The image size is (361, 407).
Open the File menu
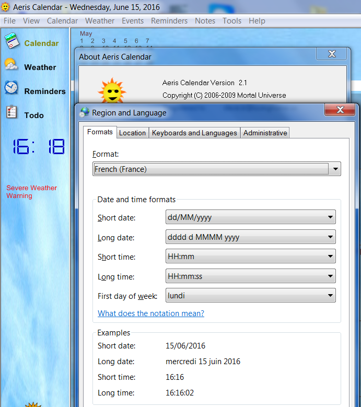click(9, 21)
